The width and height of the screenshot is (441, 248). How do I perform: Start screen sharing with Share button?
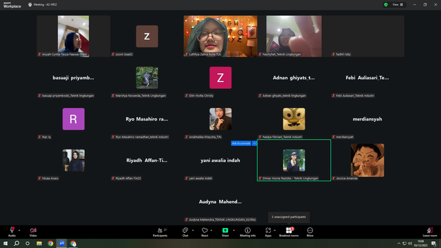(x=225, y=231)
